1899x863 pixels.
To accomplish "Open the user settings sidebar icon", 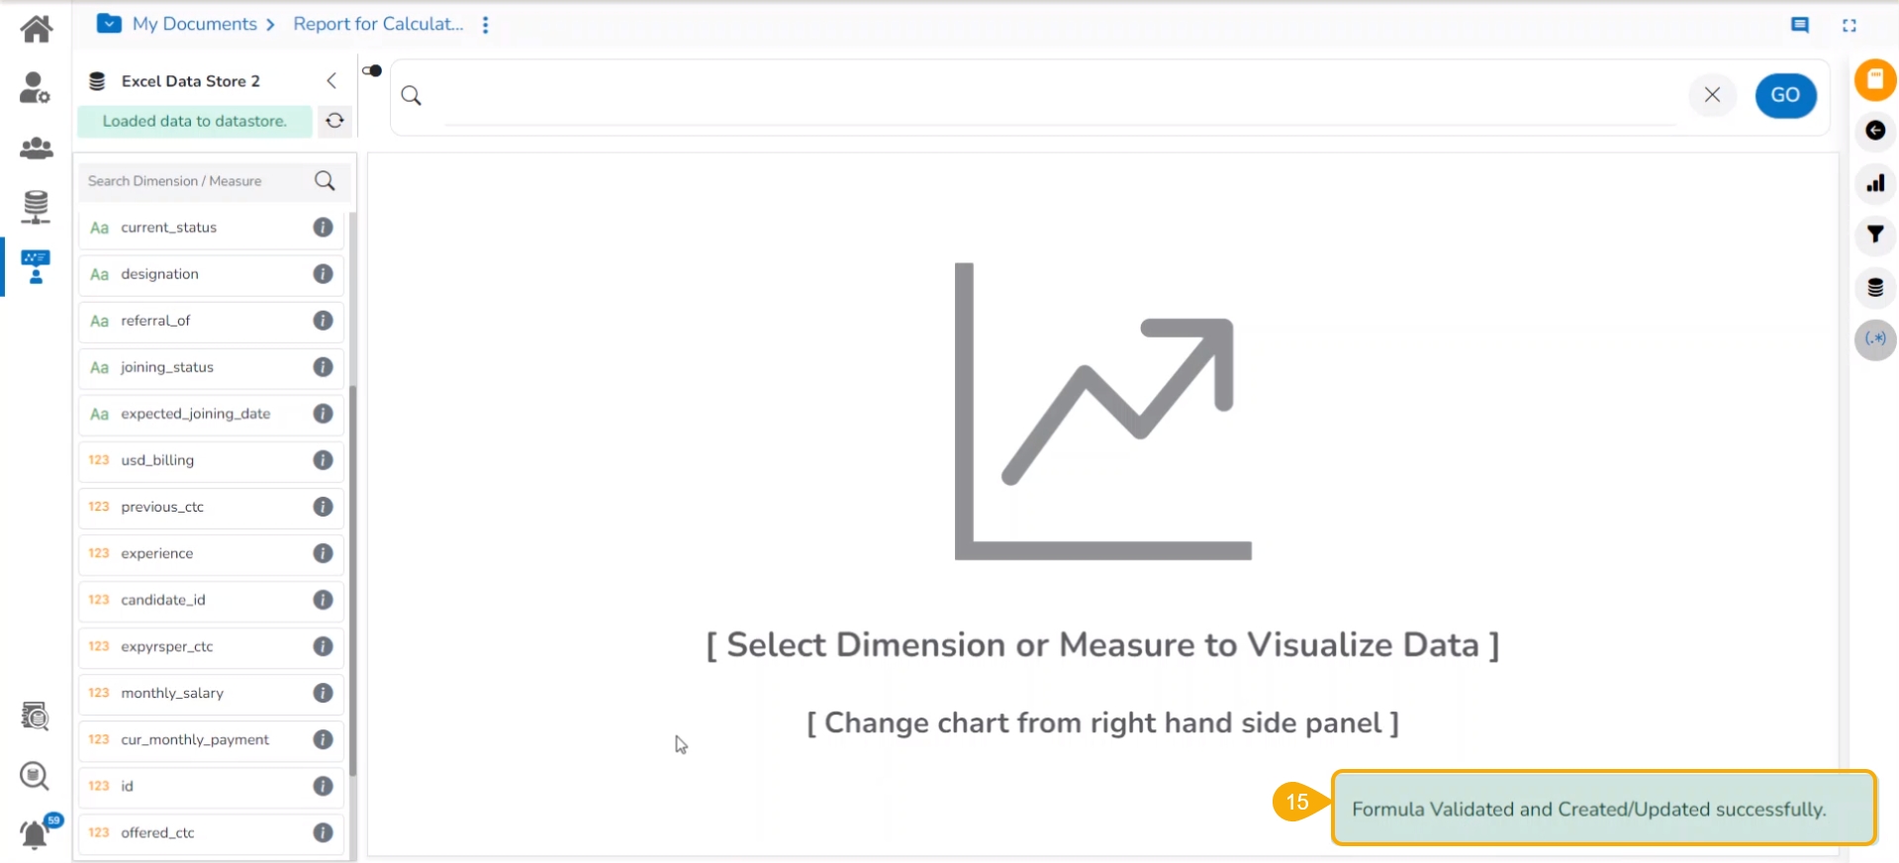I will (x=36, y=88).
